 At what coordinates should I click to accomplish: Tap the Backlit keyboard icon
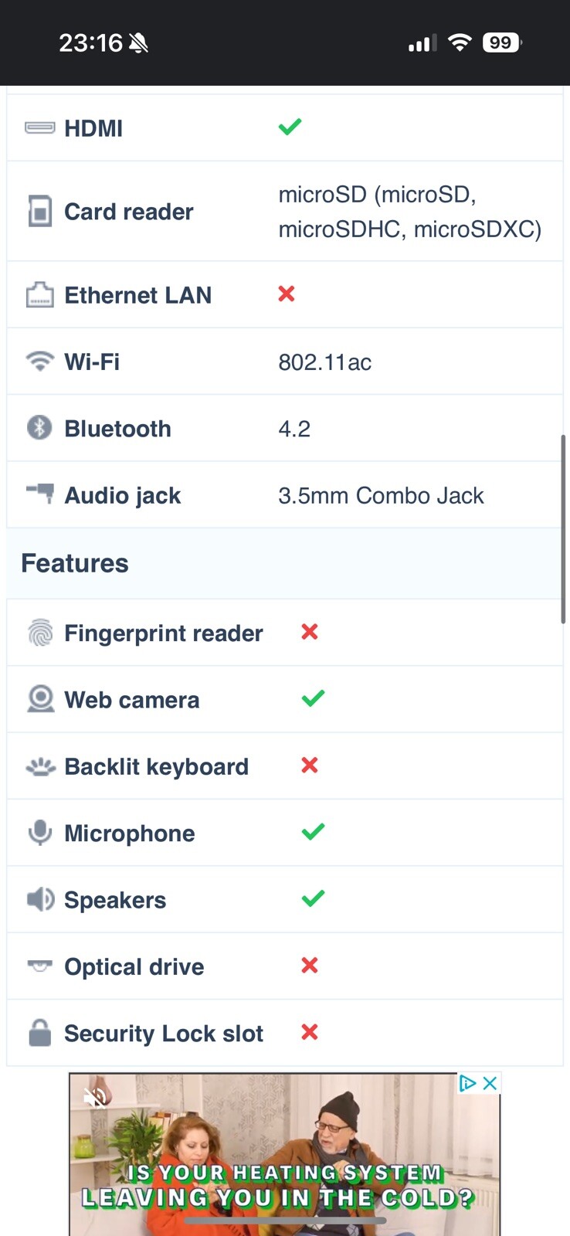coord(40,766)
